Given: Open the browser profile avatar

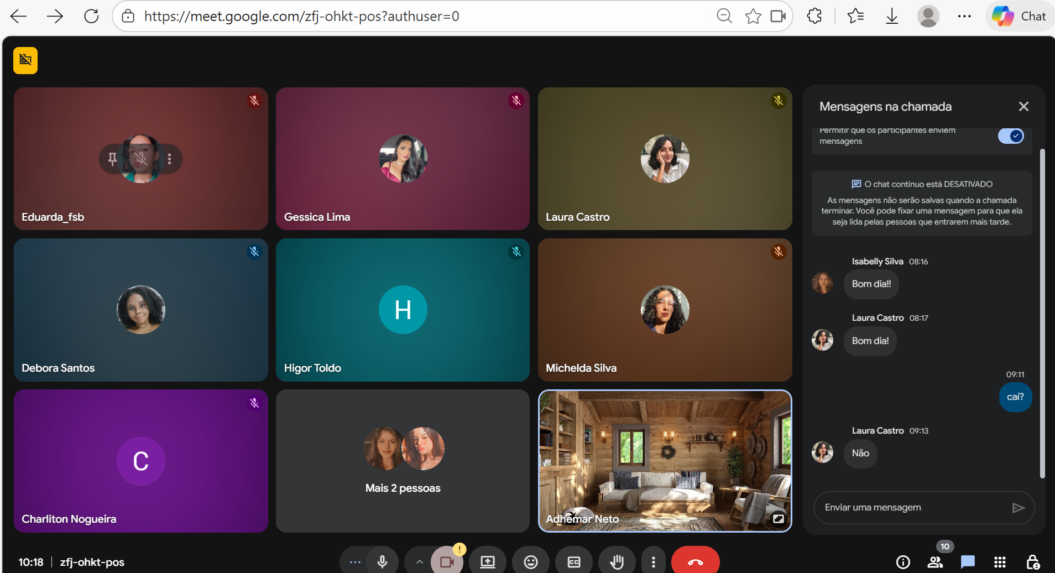Looking at the screenshot, I should pyautogui.click(x=928, y=16).
